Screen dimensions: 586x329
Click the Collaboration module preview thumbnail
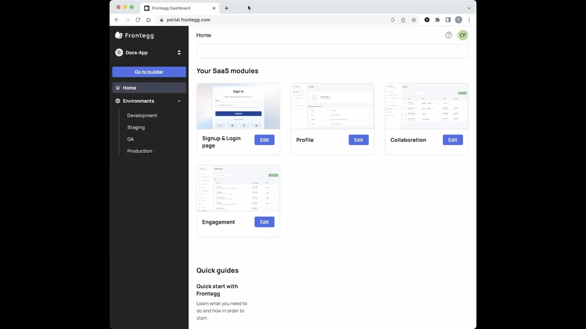tap(427, 106)
